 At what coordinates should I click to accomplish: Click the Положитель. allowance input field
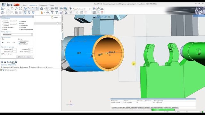pos(14,49)
